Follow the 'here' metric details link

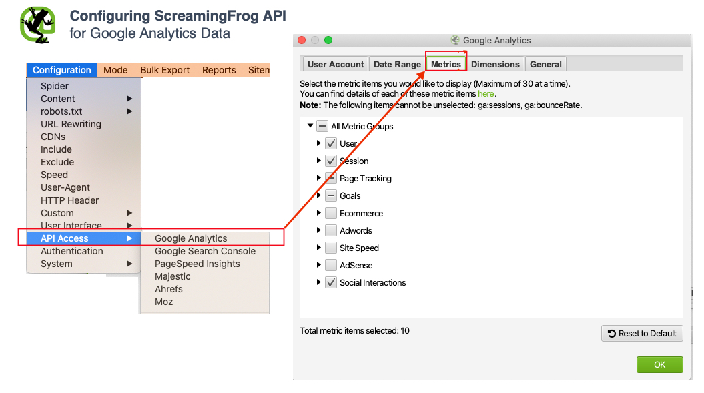(486, 94)
